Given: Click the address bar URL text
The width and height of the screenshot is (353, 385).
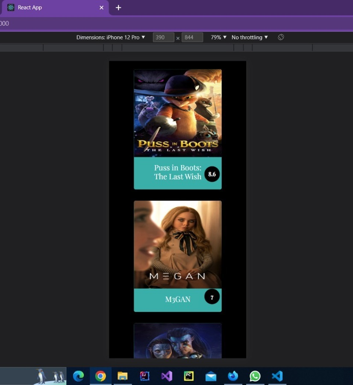Looking at the screenshot, I should pyautogui.click(x=4, y=24).
